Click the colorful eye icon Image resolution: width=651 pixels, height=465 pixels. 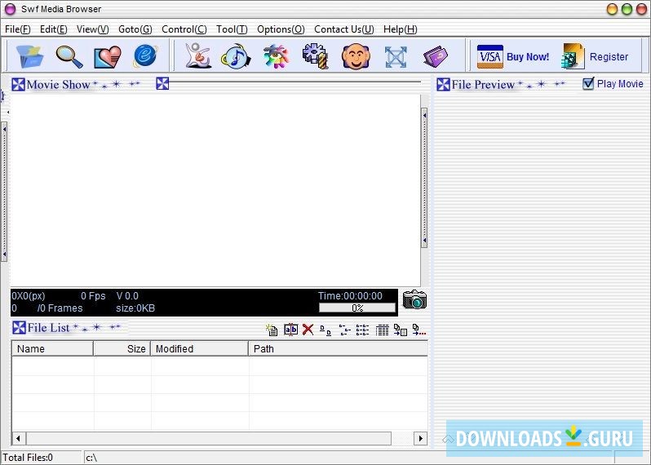point(276,56)
